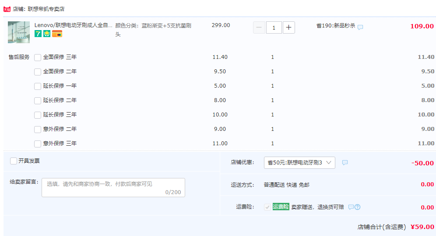Decrease quantity with the minus button
The height and width of the screenshot is (236, 436).
click(259, 27)
